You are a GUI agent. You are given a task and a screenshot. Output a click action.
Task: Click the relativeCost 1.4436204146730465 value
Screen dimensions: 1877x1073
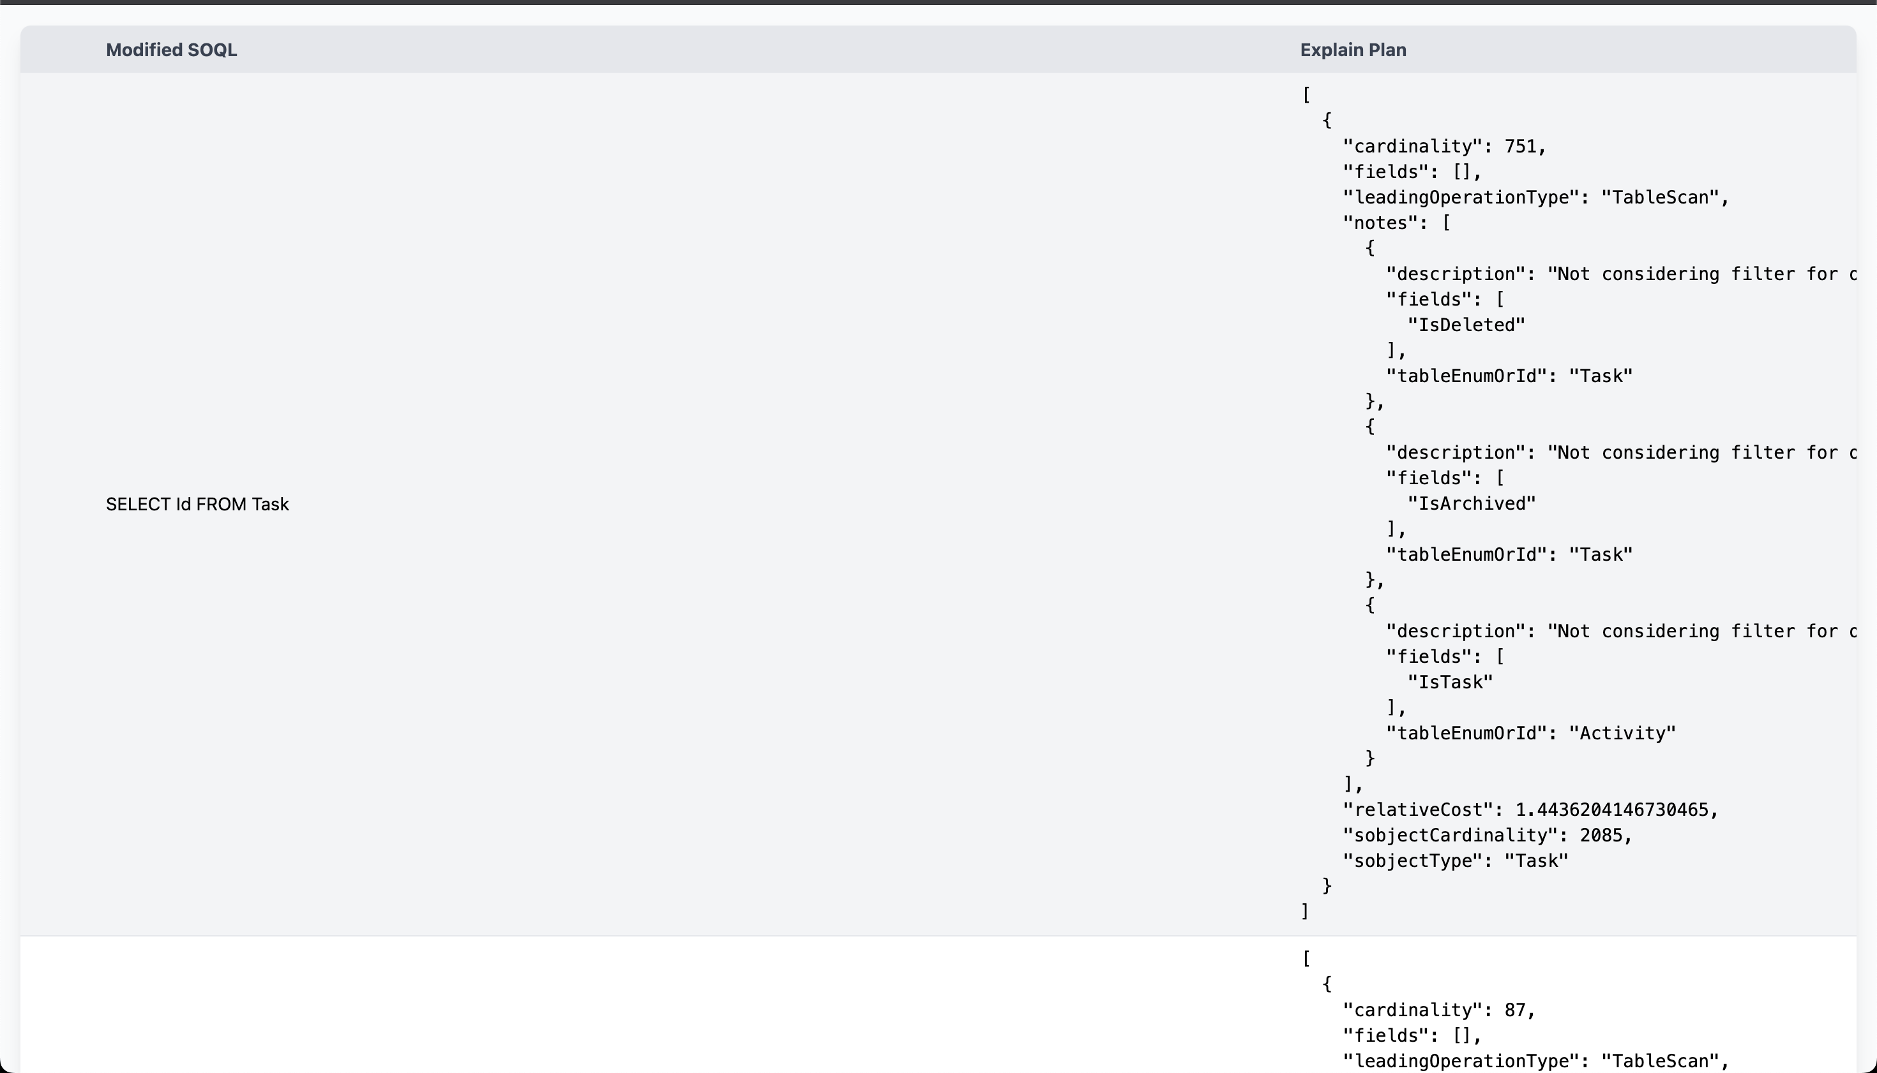coord(1611,810)
